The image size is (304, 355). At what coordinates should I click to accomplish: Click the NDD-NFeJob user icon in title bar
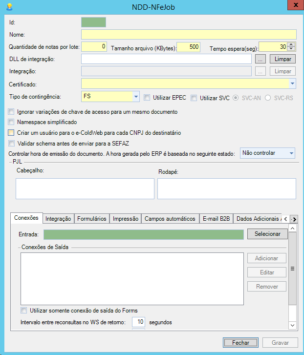click(9, 7)
